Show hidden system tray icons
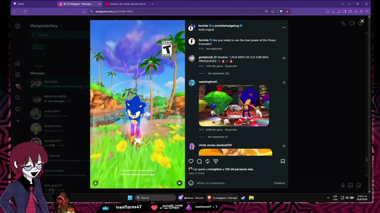The width and height of the screenshot is (380, 213). [x=328, y=198]
